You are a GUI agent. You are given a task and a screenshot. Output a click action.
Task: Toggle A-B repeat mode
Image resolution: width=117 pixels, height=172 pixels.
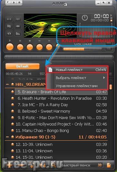pyautogui.click(x=9, y=19)
